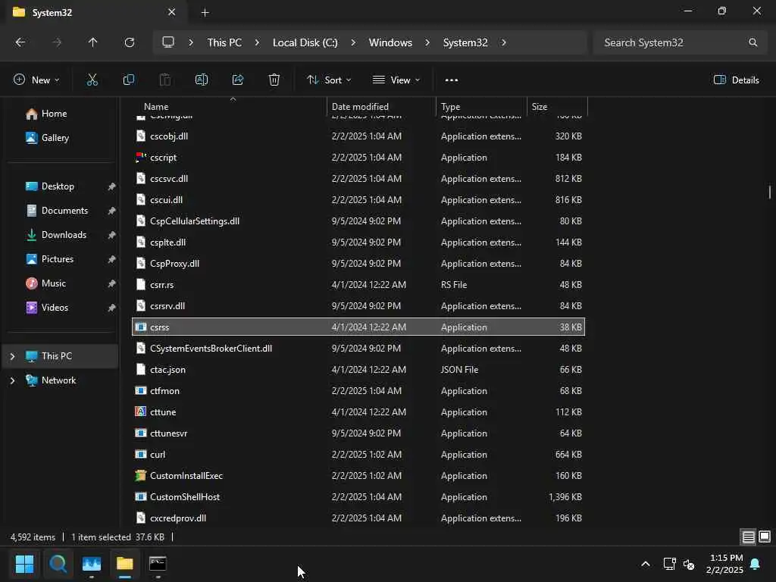Sort by Type column header
The image size is (776, 582).
tap(450, 106)
